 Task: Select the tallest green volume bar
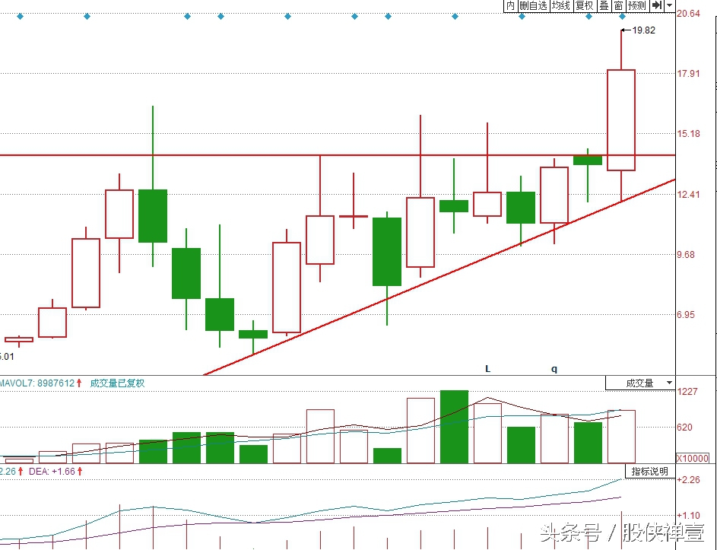coord(454,426)
